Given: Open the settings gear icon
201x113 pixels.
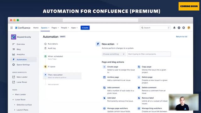Looking at the screenshot, I should coord(184,28).
